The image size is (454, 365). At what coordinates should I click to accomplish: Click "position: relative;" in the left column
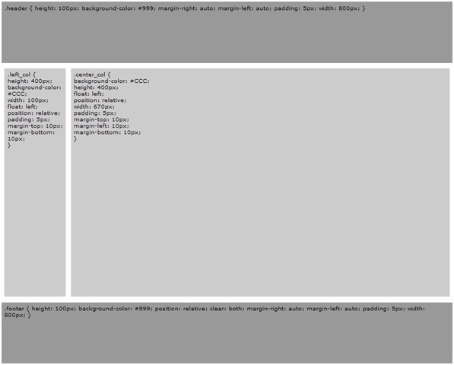click(x=34, y=113)
